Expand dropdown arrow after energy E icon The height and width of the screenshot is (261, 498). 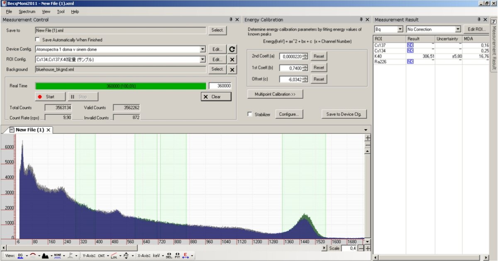pos(192,256)
